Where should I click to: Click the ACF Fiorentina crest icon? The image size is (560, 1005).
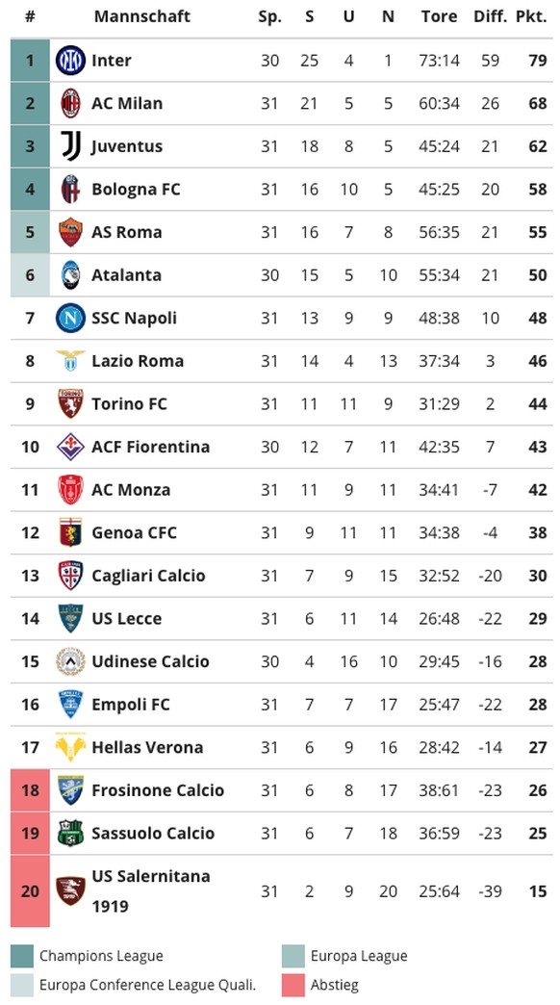70,447
